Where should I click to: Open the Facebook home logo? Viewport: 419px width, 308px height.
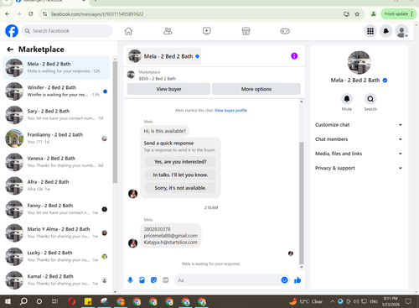coord(12,31)
